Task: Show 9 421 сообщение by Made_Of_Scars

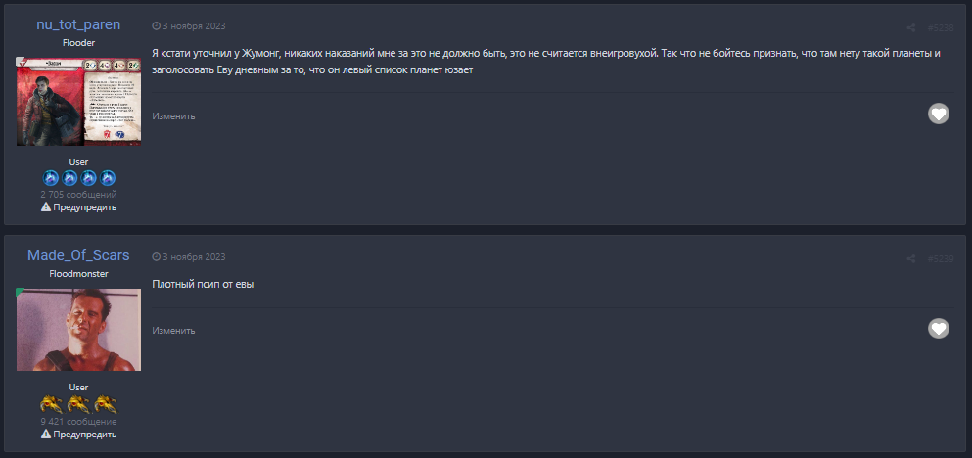Action: [78, 421]
